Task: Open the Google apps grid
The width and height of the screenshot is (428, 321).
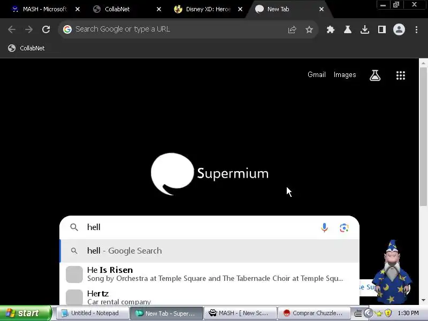Action: coord(400,75)
